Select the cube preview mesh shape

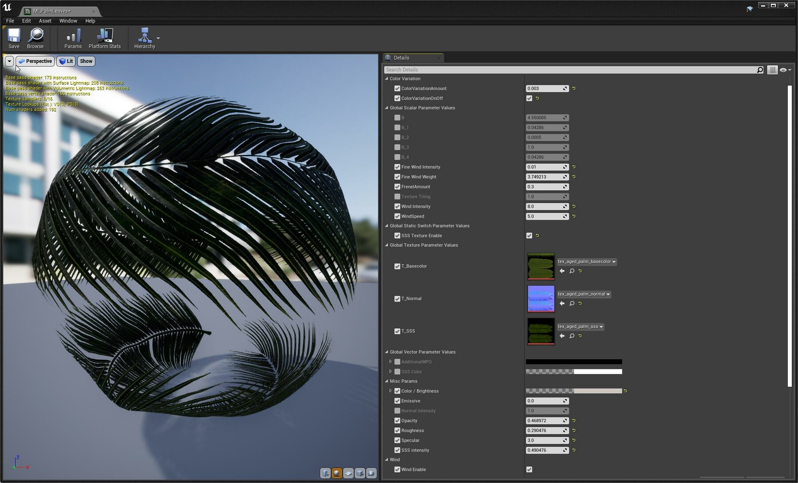[360, 473]
